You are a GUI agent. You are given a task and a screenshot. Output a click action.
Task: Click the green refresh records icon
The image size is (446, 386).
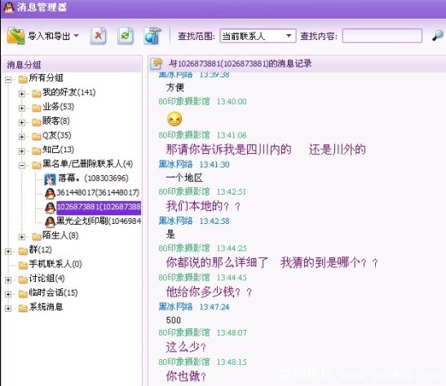click(x=126, y=36)
